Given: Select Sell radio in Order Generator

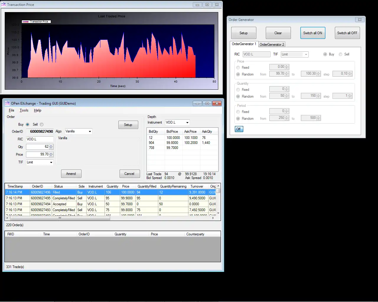Looking at the screenshot, I should tap(340, 54).
